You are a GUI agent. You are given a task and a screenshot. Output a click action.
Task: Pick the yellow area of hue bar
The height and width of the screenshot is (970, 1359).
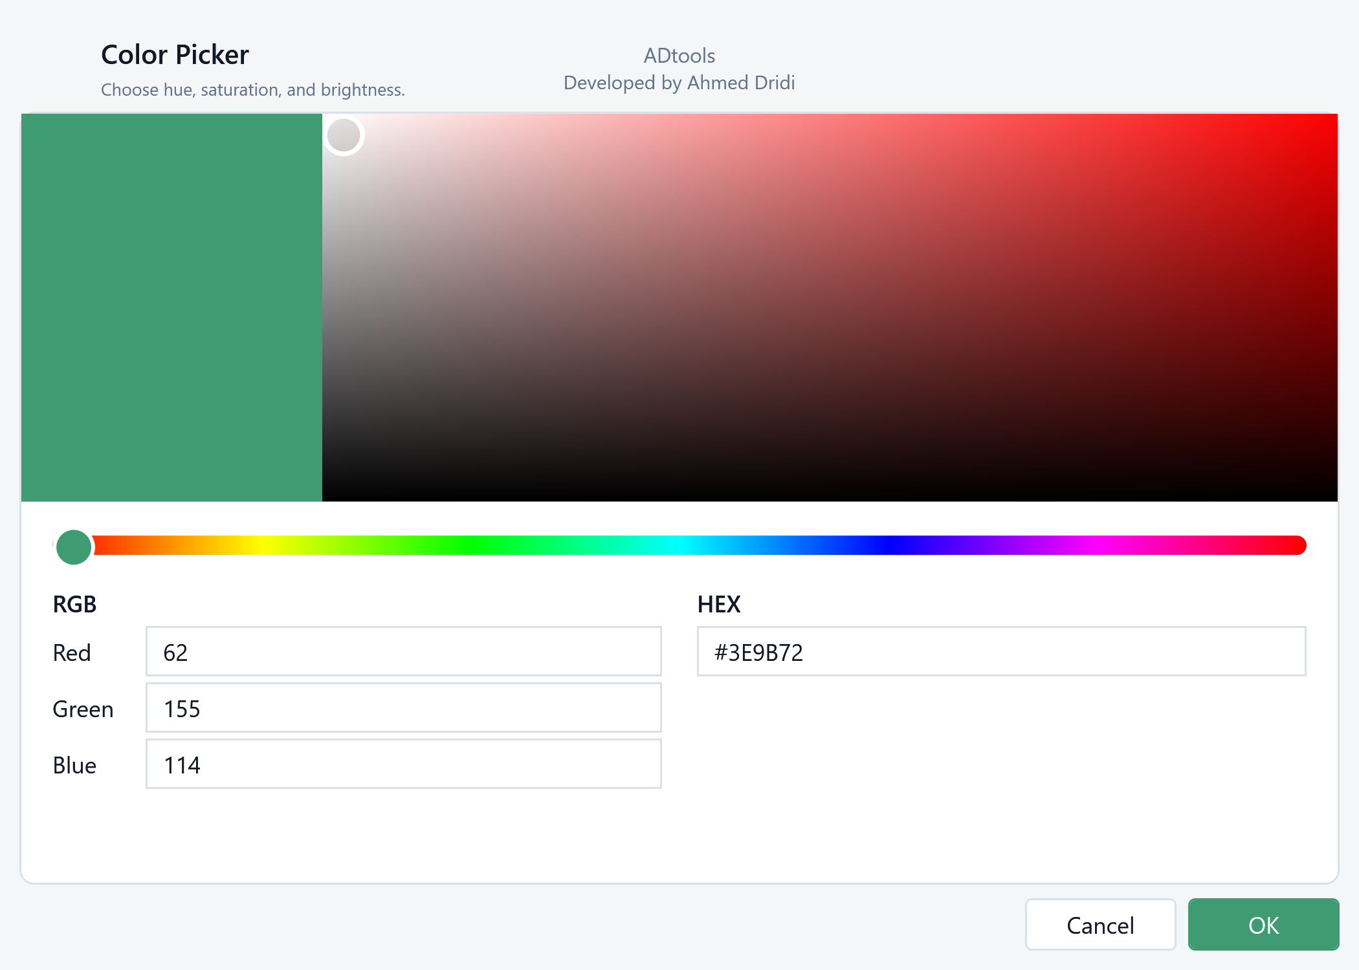[x=261, y=545]
